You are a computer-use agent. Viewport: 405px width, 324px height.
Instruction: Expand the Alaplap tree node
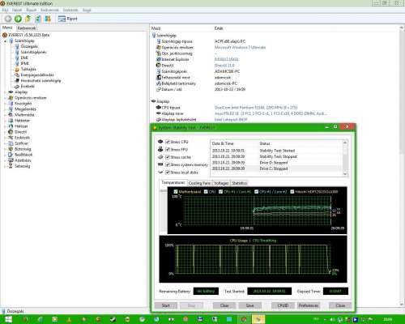pyautogui.click(x=5, y=92)
